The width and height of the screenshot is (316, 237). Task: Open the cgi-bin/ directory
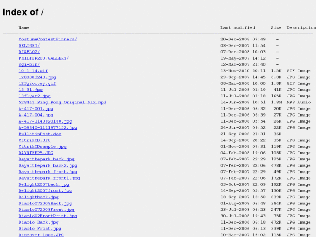29,64
